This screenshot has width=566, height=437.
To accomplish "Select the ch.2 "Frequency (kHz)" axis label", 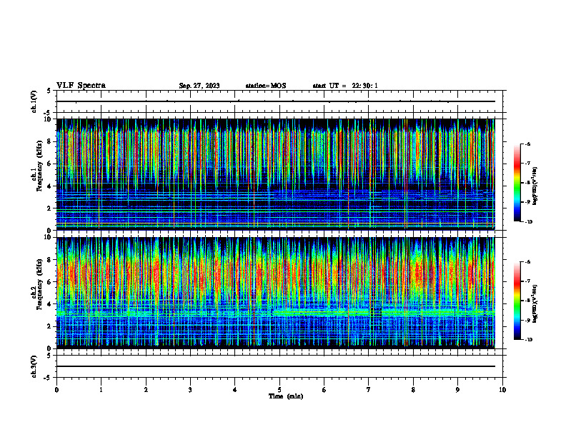I will click(39, 283).
